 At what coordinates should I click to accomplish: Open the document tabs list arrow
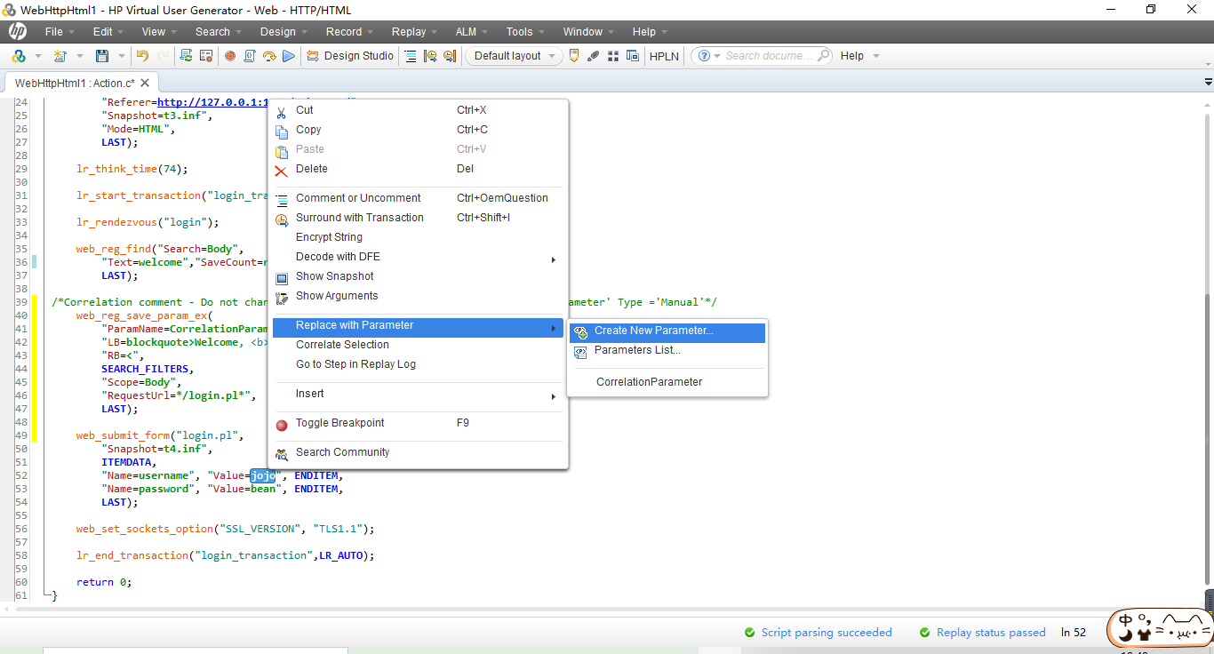(x=1208, y=82)
